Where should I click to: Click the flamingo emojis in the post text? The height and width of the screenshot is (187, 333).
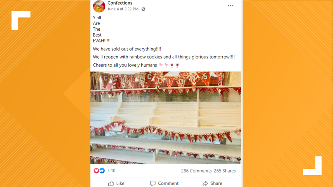(x=164, y=65)
